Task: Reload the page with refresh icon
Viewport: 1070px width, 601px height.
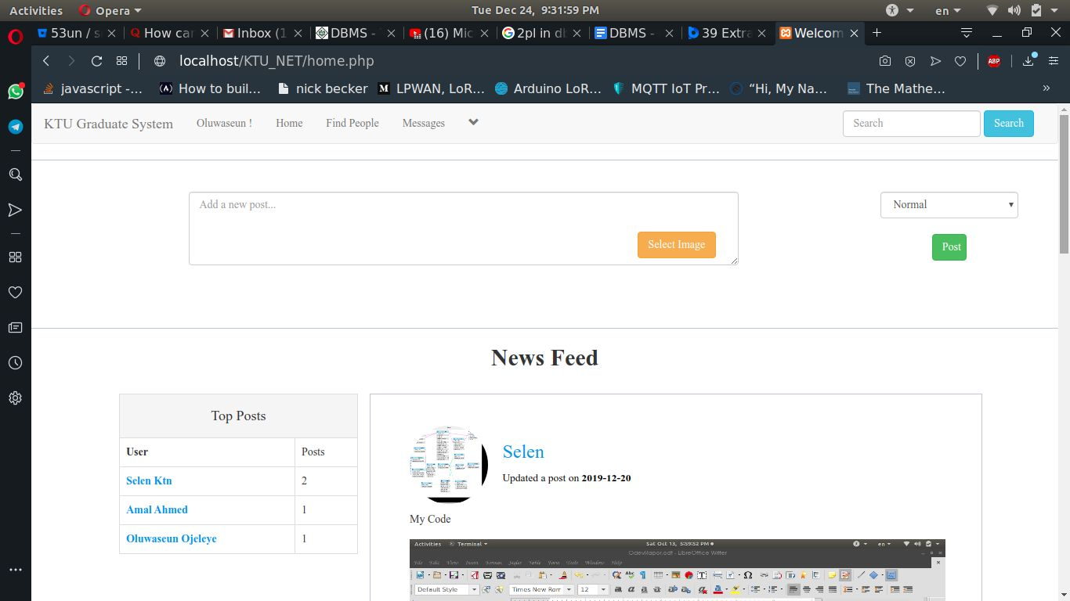Action: click(x=96, y=61)
